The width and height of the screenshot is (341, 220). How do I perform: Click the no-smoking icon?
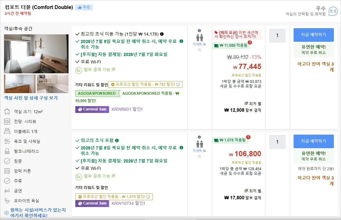7,191
